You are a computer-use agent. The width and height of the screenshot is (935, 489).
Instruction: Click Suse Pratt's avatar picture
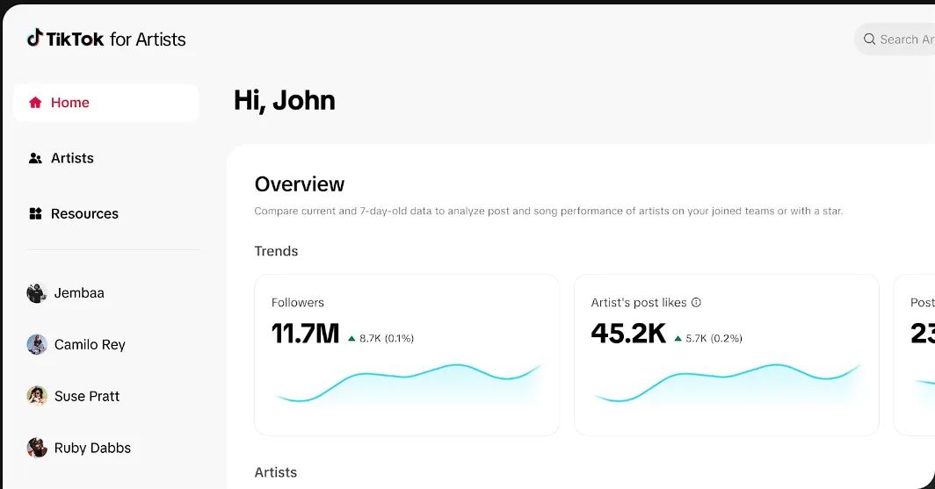click(x=36, y=396)
